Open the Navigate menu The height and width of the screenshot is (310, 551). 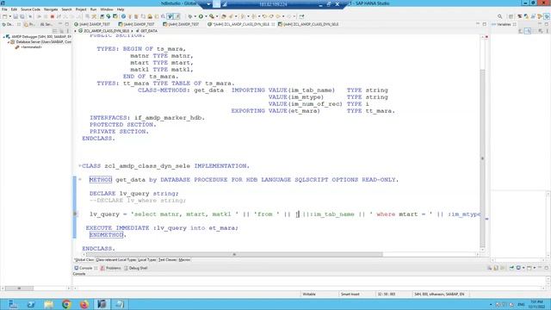pos(51,9)
